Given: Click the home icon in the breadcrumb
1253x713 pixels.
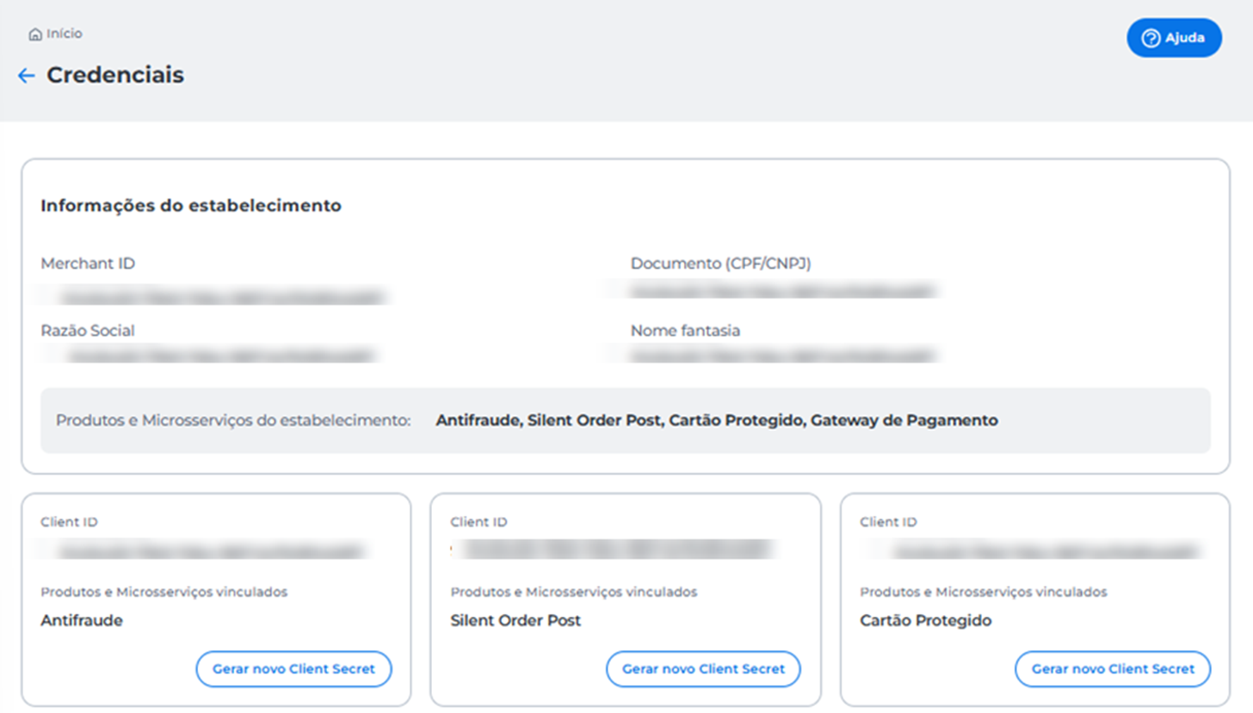Looking at the screenshot, I should [x=34, y=34].
